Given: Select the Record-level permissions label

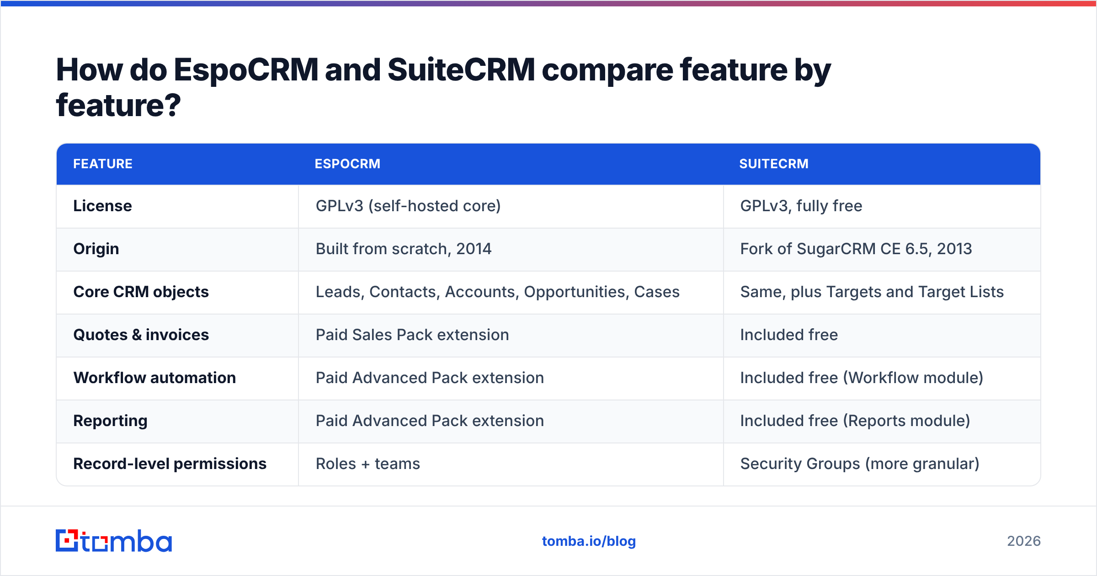Looking at the screenshot, I should pos(170,464).
